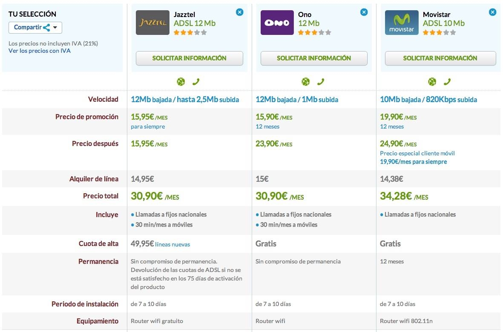Click Ono speed '12Mb bajada / 1Mb subida'

point(297,100)
